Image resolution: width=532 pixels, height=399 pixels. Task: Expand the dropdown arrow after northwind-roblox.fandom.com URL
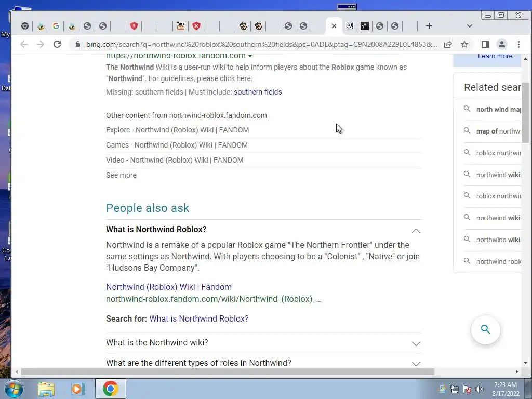250,56
